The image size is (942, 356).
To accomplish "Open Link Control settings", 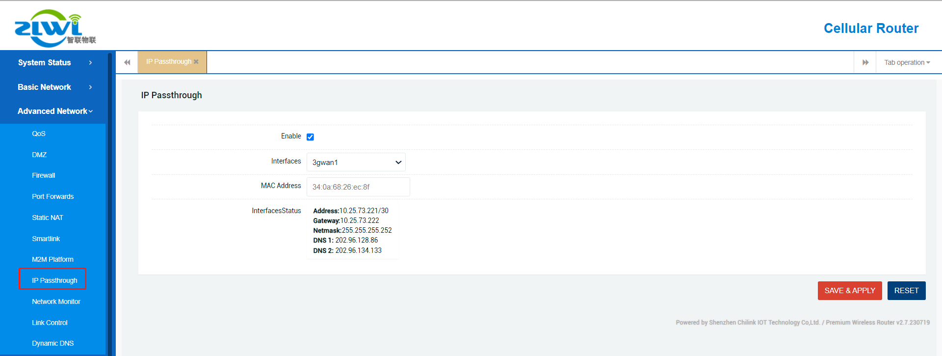I will coord(50,323).
